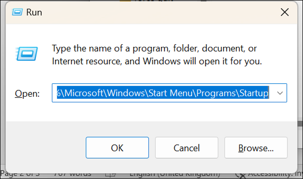This screenshot has width=303, height=179.
Task: Click the "Open:" field label
Action: [x=27, y=93]
